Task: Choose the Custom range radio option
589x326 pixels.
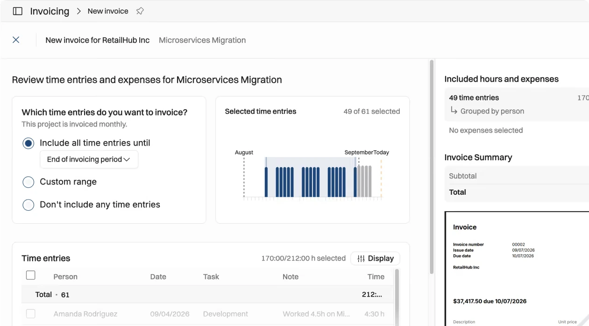Action: [x=28, y=182]
